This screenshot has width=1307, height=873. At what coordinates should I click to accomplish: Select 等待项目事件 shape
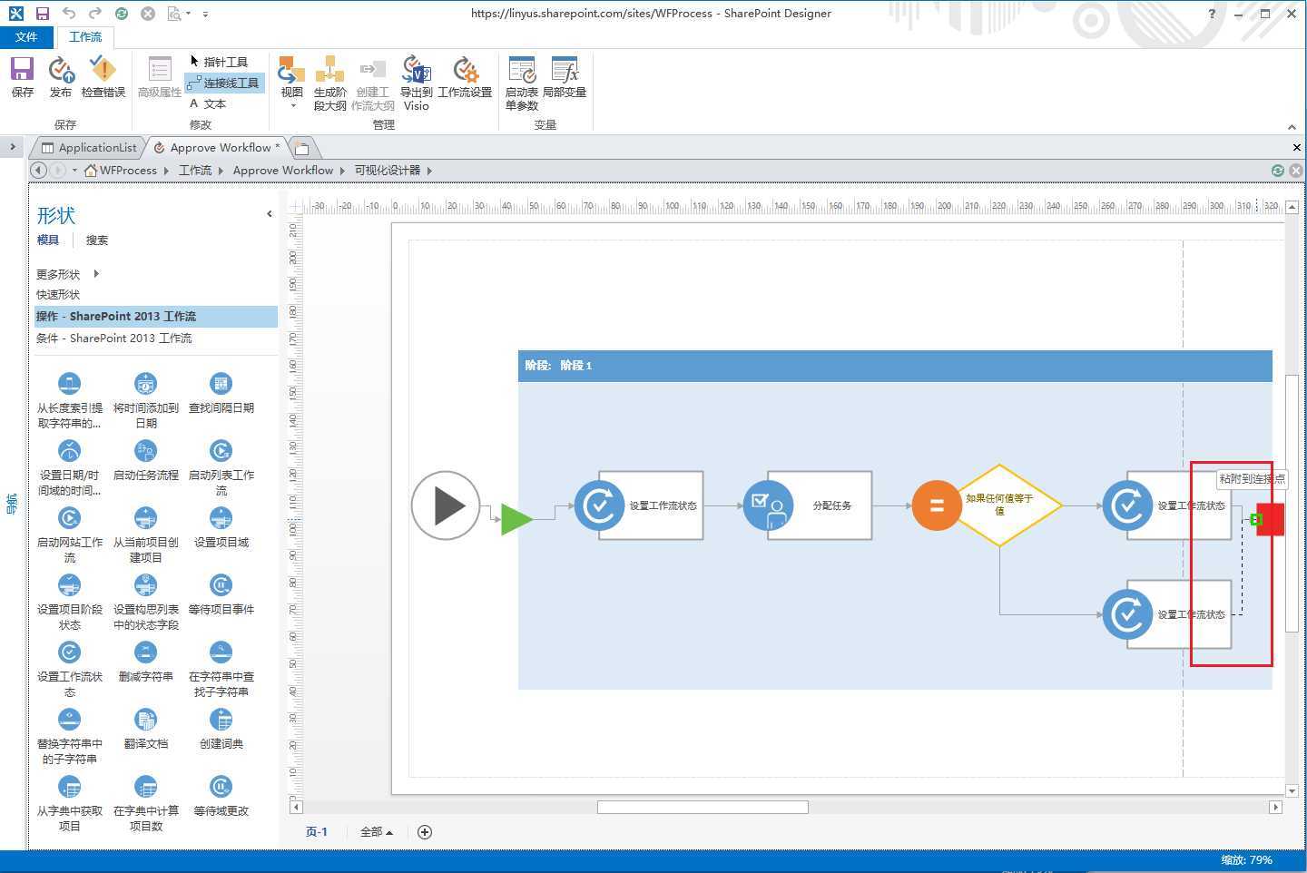click(221, 594)
